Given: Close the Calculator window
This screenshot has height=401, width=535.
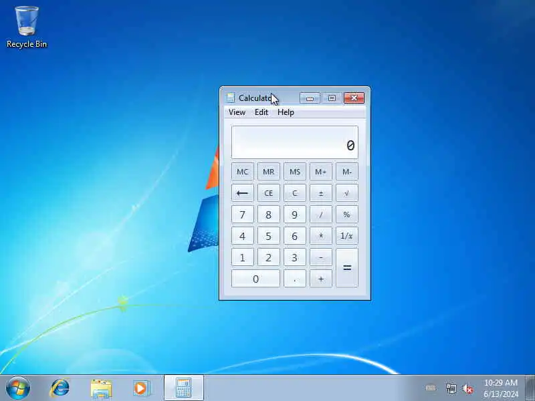Looking at the screenshot, I should point(354,98).
